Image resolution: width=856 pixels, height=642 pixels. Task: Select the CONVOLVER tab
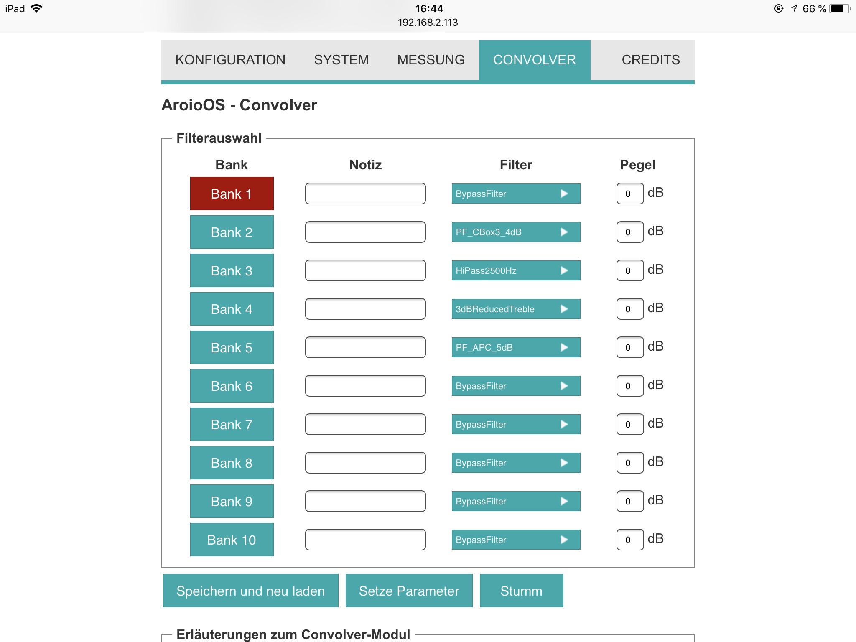(535, 60)
